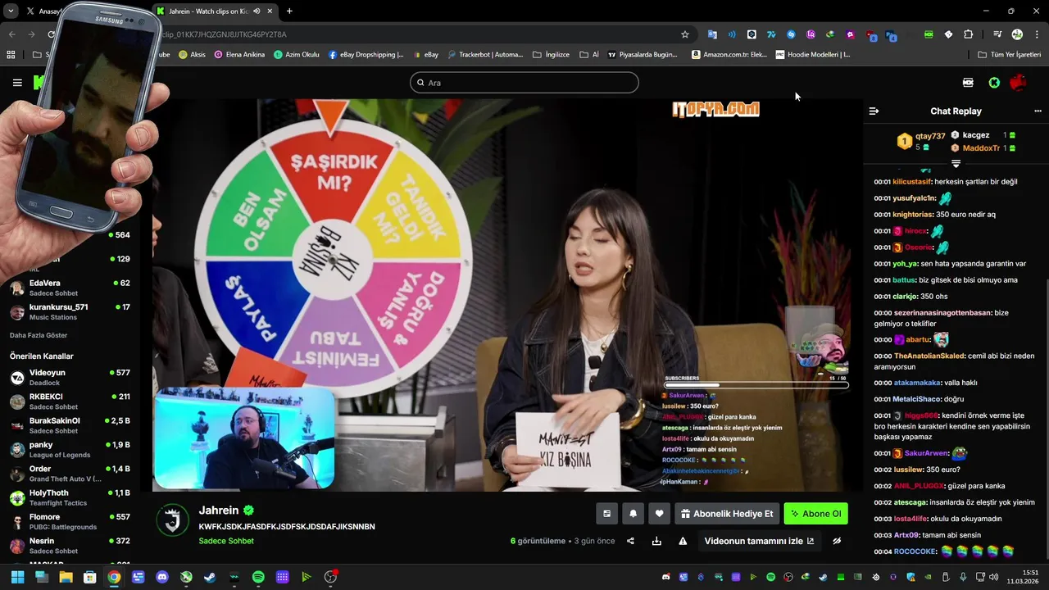Open the Kick drops icon in header

coord(968,83)
